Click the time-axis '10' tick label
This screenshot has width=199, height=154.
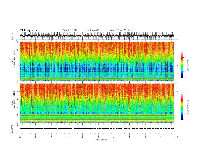pyautogui.click(x=177, y=137)
